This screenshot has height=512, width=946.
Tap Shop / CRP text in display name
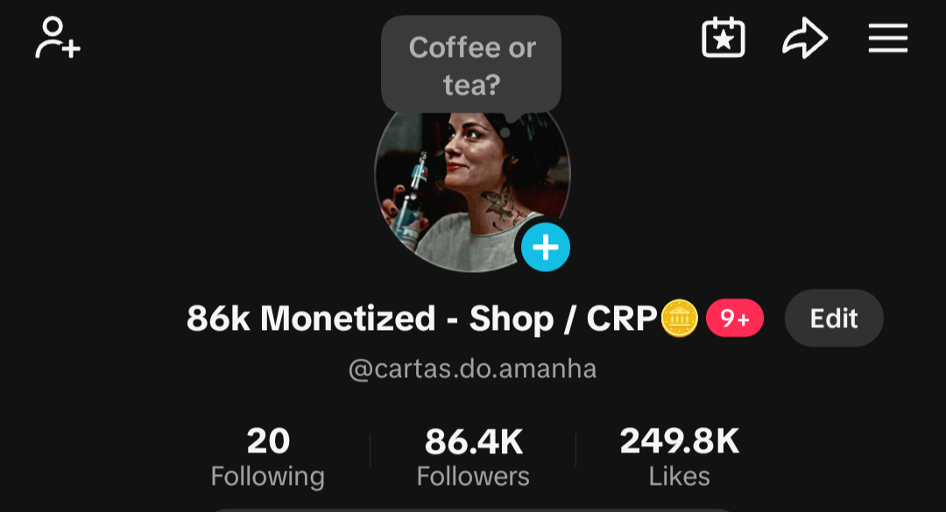tap(563, 319)
